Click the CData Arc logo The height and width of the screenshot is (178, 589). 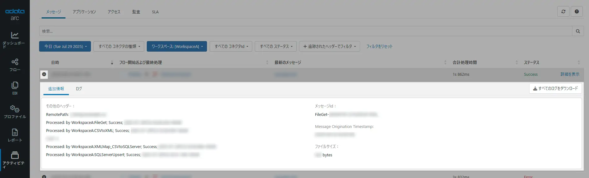[15, 15]
